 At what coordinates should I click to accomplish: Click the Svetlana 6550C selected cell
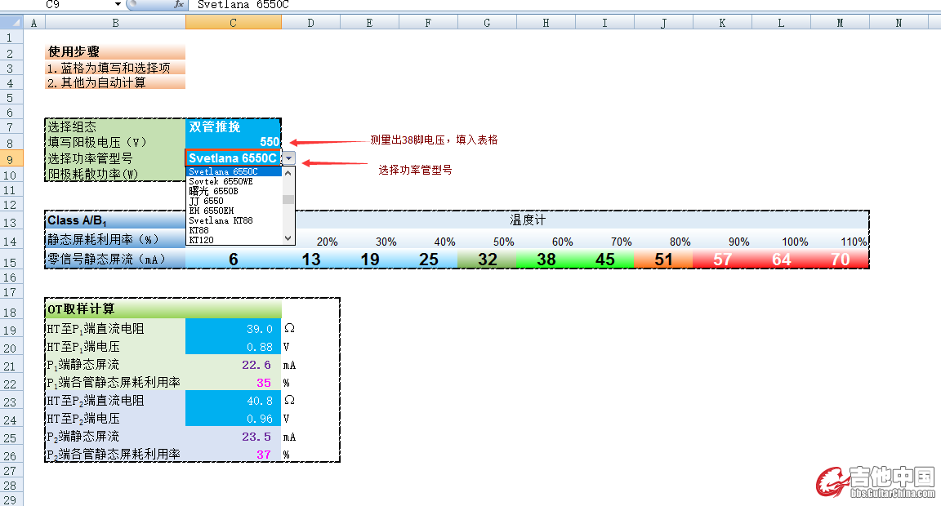(234, 158)
